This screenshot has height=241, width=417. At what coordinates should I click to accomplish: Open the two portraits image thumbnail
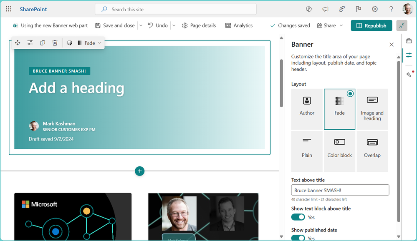click(203, 217)
